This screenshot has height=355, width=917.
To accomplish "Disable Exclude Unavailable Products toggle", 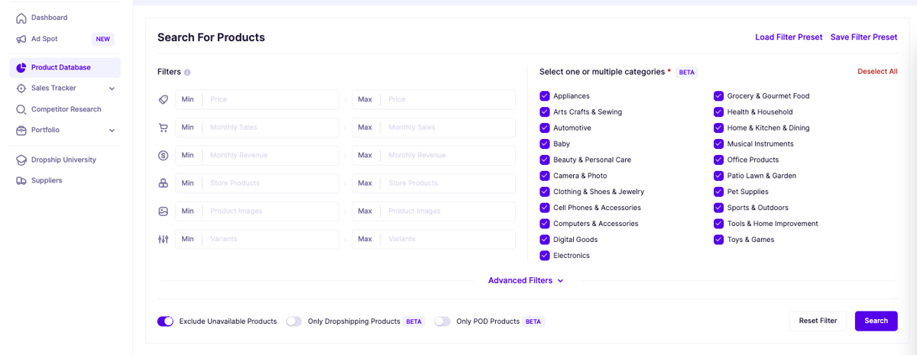I will point(165,321).
